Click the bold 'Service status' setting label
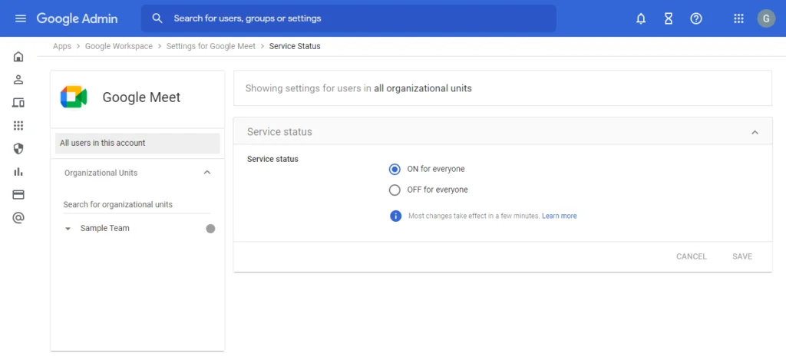Viewport: 786px width, 360px height. (272, 159)
